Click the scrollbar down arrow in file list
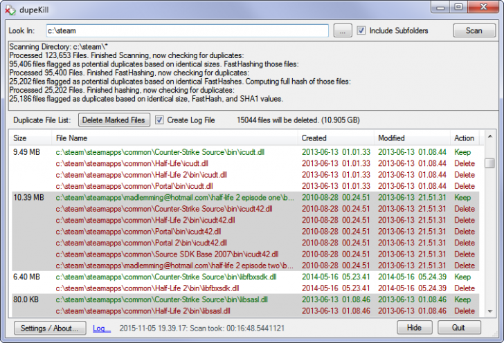This screenshot has width=504, height=343. [490, 311]
